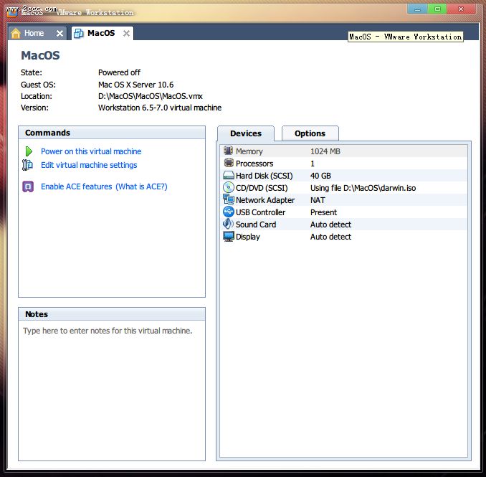Click Enable ACE features link

77,186
